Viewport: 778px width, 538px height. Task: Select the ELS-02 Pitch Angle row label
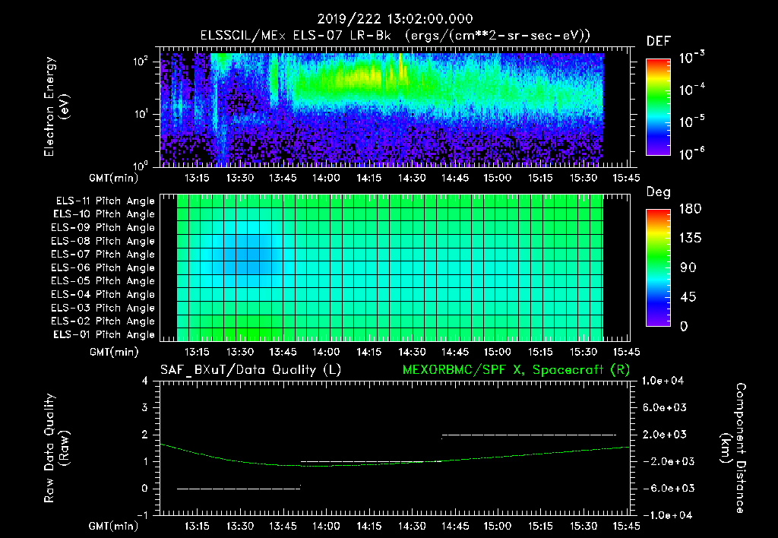[x=103, y=321]
